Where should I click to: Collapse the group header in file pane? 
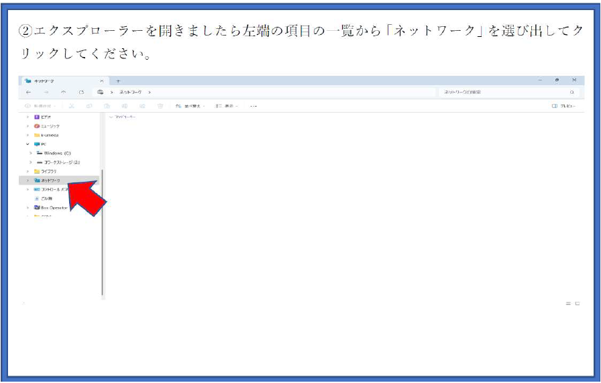click(x=111, y=117)
